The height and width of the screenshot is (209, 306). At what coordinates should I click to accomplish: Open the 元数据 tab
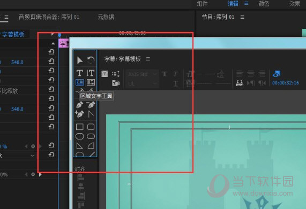[x=106, y=17]
